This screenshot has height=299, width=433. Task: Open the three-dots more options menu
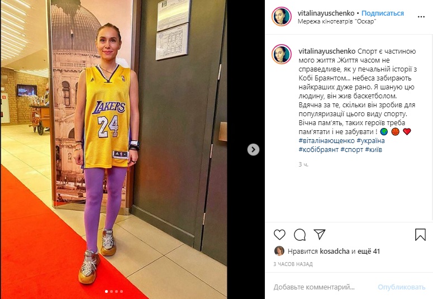tap(421, 17)
